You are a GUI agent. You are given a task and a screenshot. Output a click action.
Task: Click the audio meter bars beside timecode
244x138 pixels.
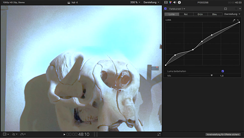pyautogui.click(x=96, y=134)
